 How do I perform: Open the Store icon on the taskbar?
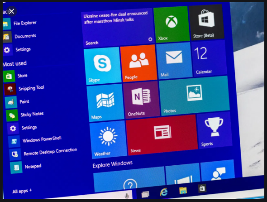tap(202, 188)
